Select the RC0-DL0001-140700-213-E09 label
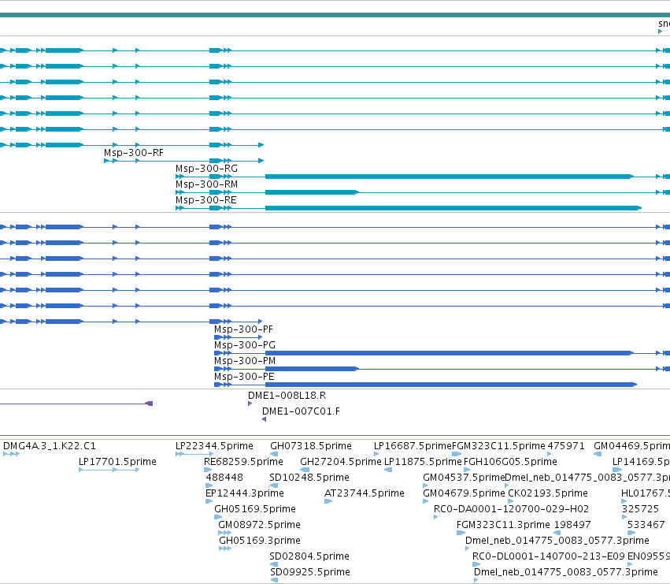 click(x=549, y=556)
